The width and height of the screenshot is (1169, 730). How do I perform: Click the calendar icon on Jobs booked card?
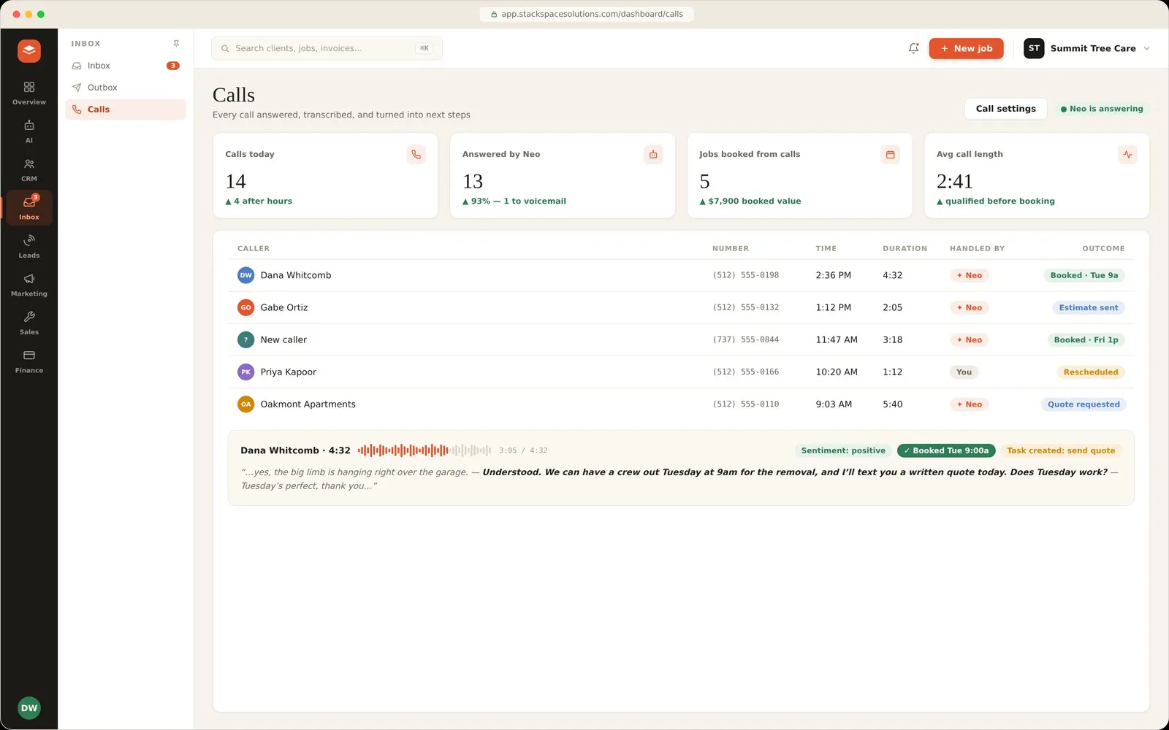point(890,155)
